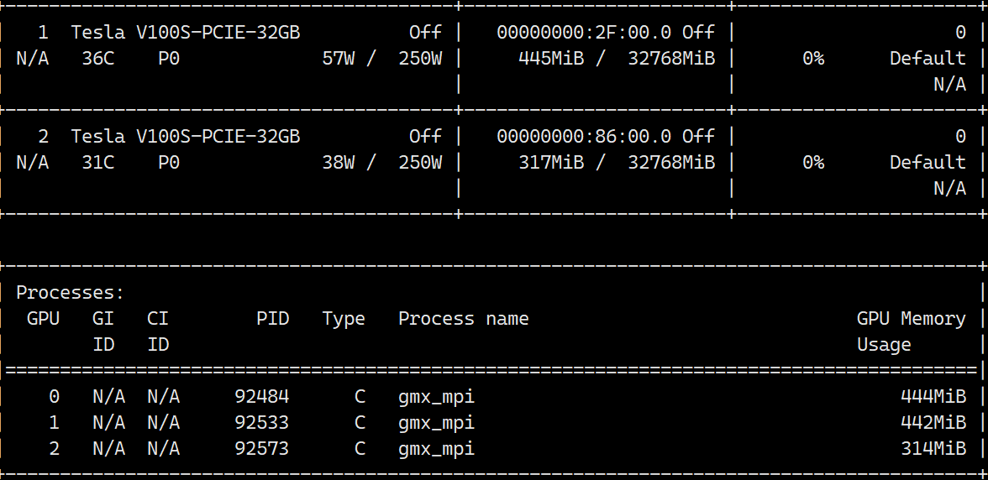The width and height of the screenshot is (988, 480).
Task: Click the Process name column header
Action: pos(463,319)
